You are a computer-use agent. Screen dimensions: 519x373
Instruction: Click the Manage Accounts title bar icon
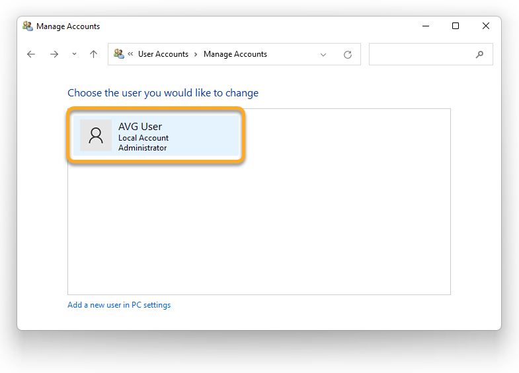tap(28, 26)
